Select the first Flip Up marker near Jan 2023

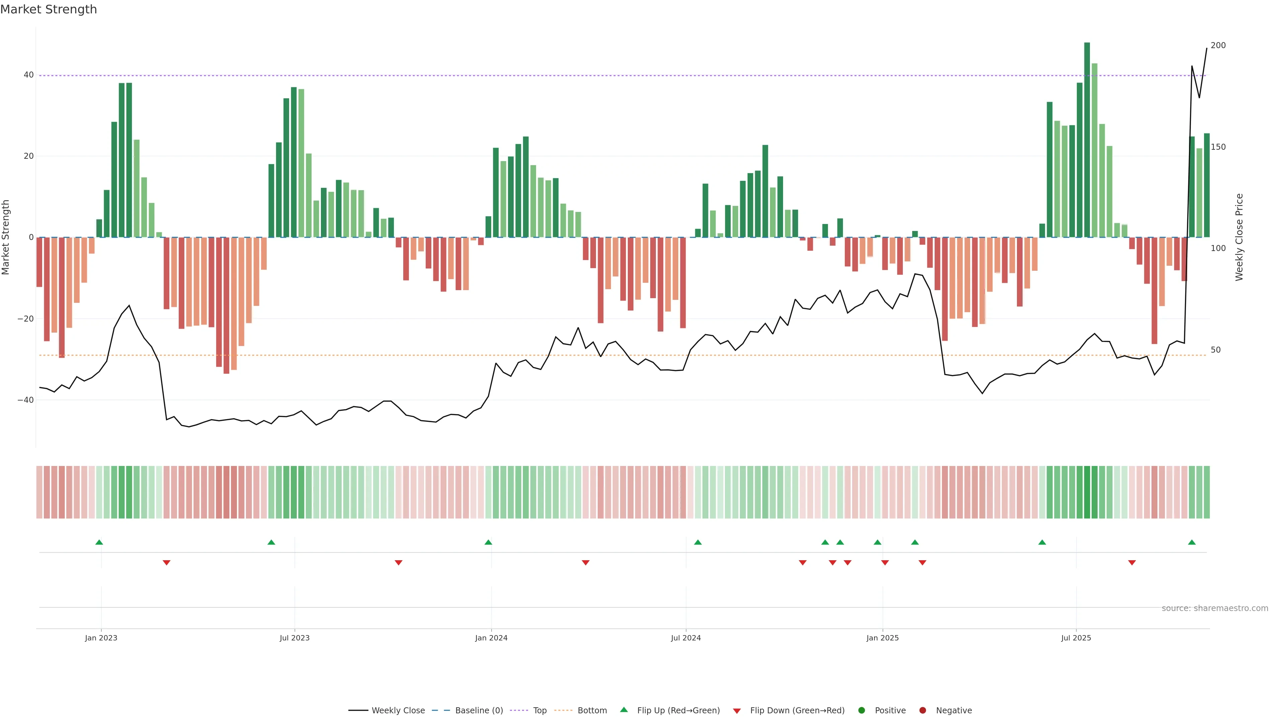(x=99, y=542)
